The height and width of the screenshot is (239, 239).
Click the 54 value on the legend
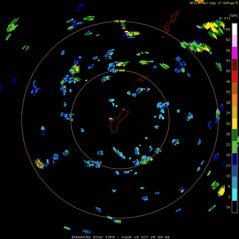228,61
